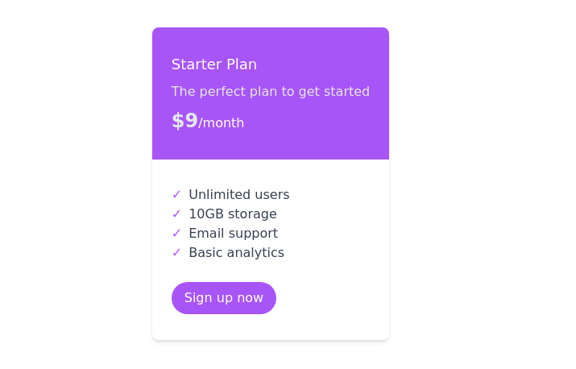The width and height of the screenshot is (576, 369).
Task: Select the 10GB storage feature text
Action: coord(232,214)
